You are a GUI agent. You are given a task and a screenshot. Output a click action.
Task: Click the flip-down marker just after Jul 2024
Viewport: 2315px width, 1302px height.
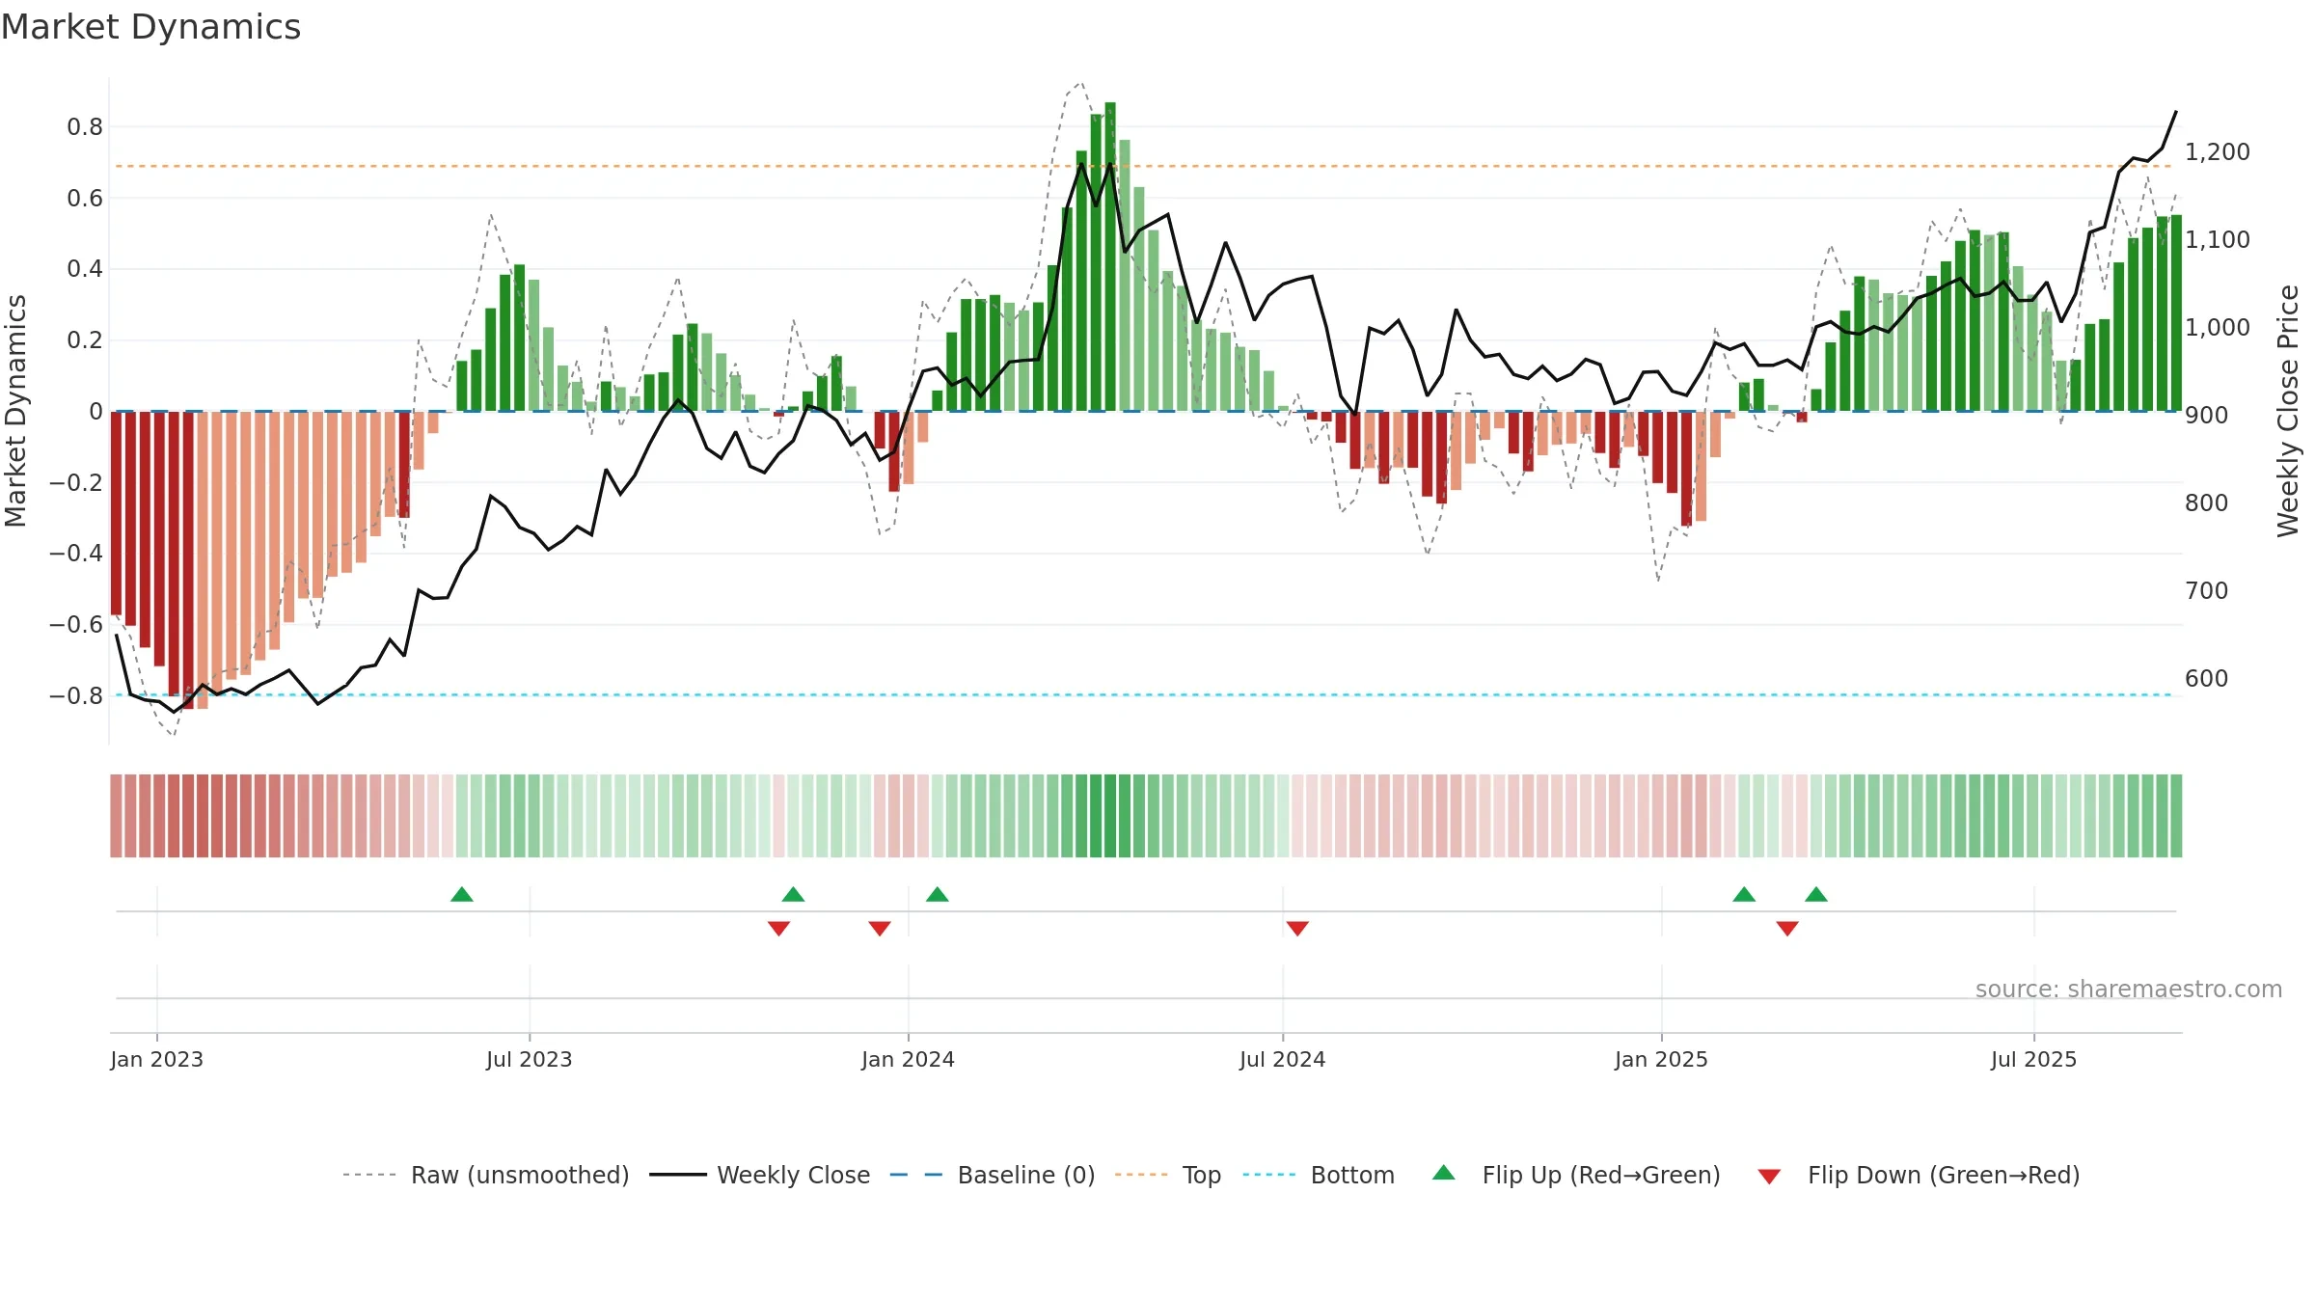(1297, 928)
